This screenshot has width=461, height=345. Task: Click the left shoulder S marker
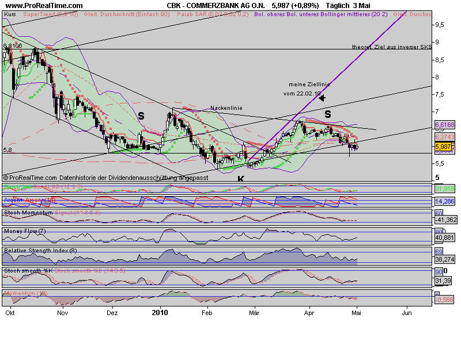[141, 116]
